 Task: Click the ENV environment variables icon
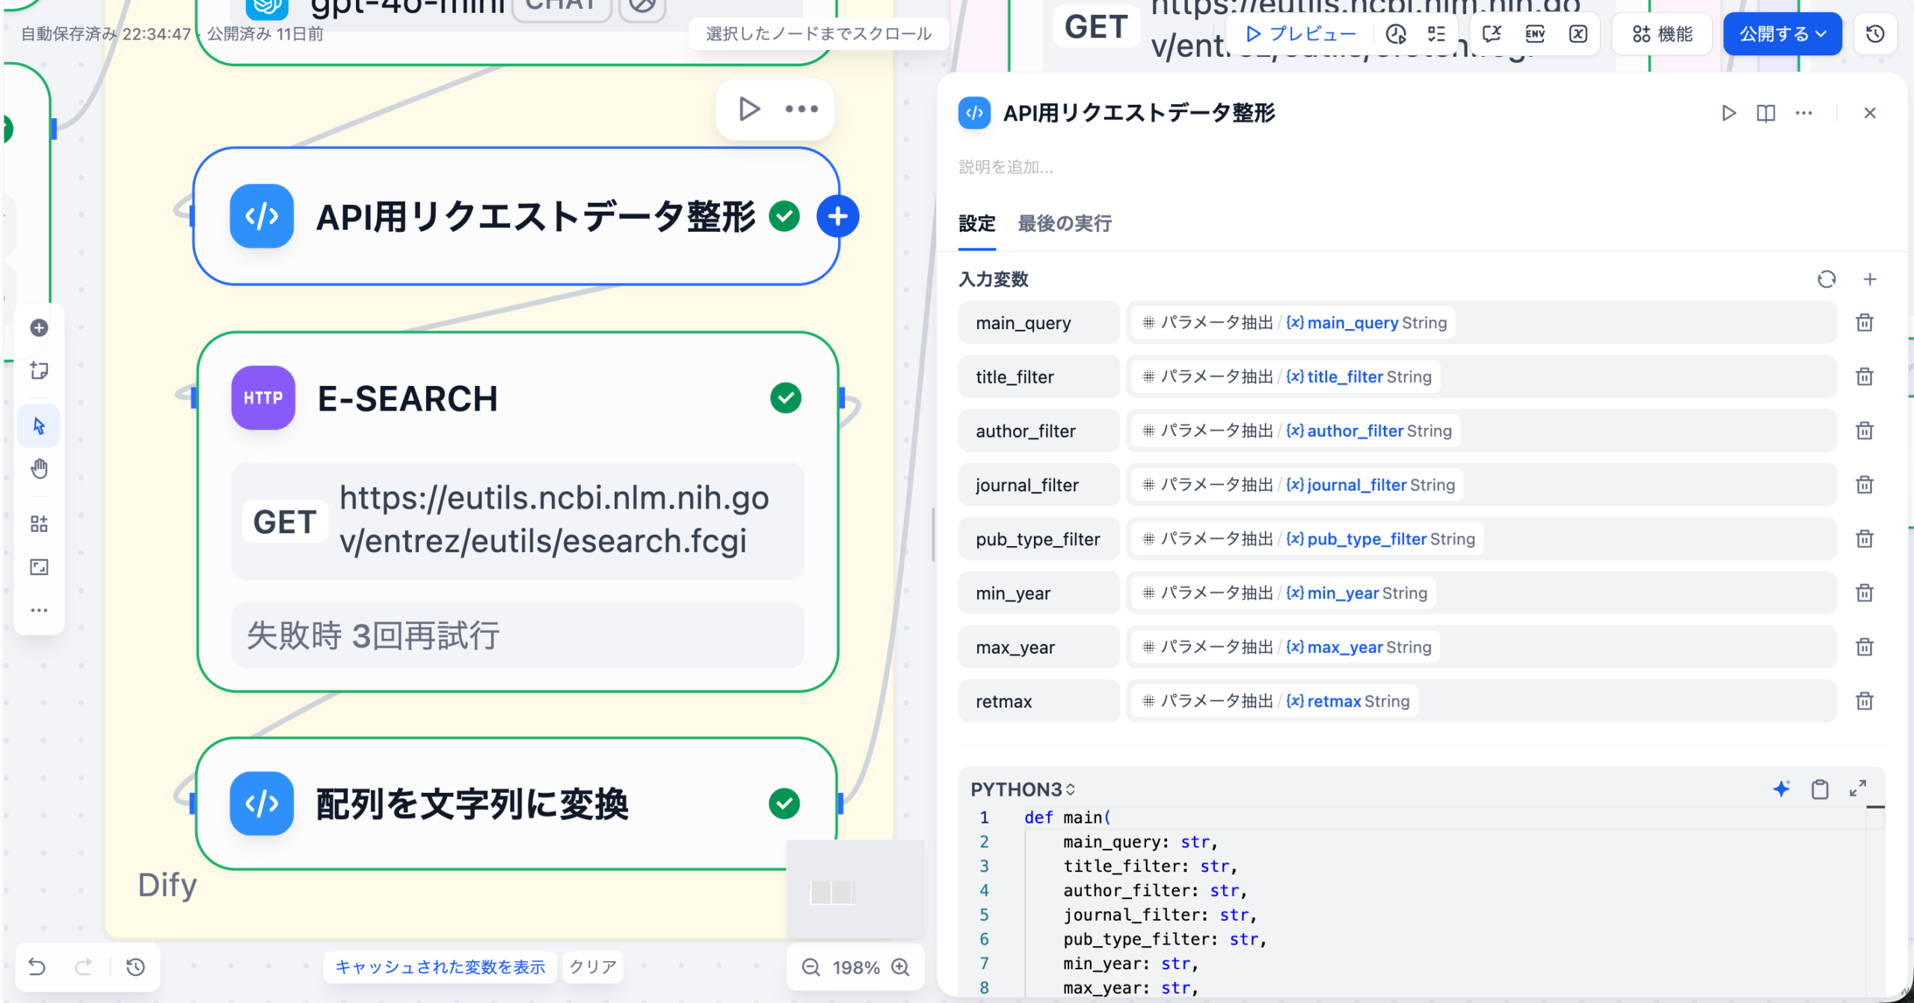(1535, 34)
